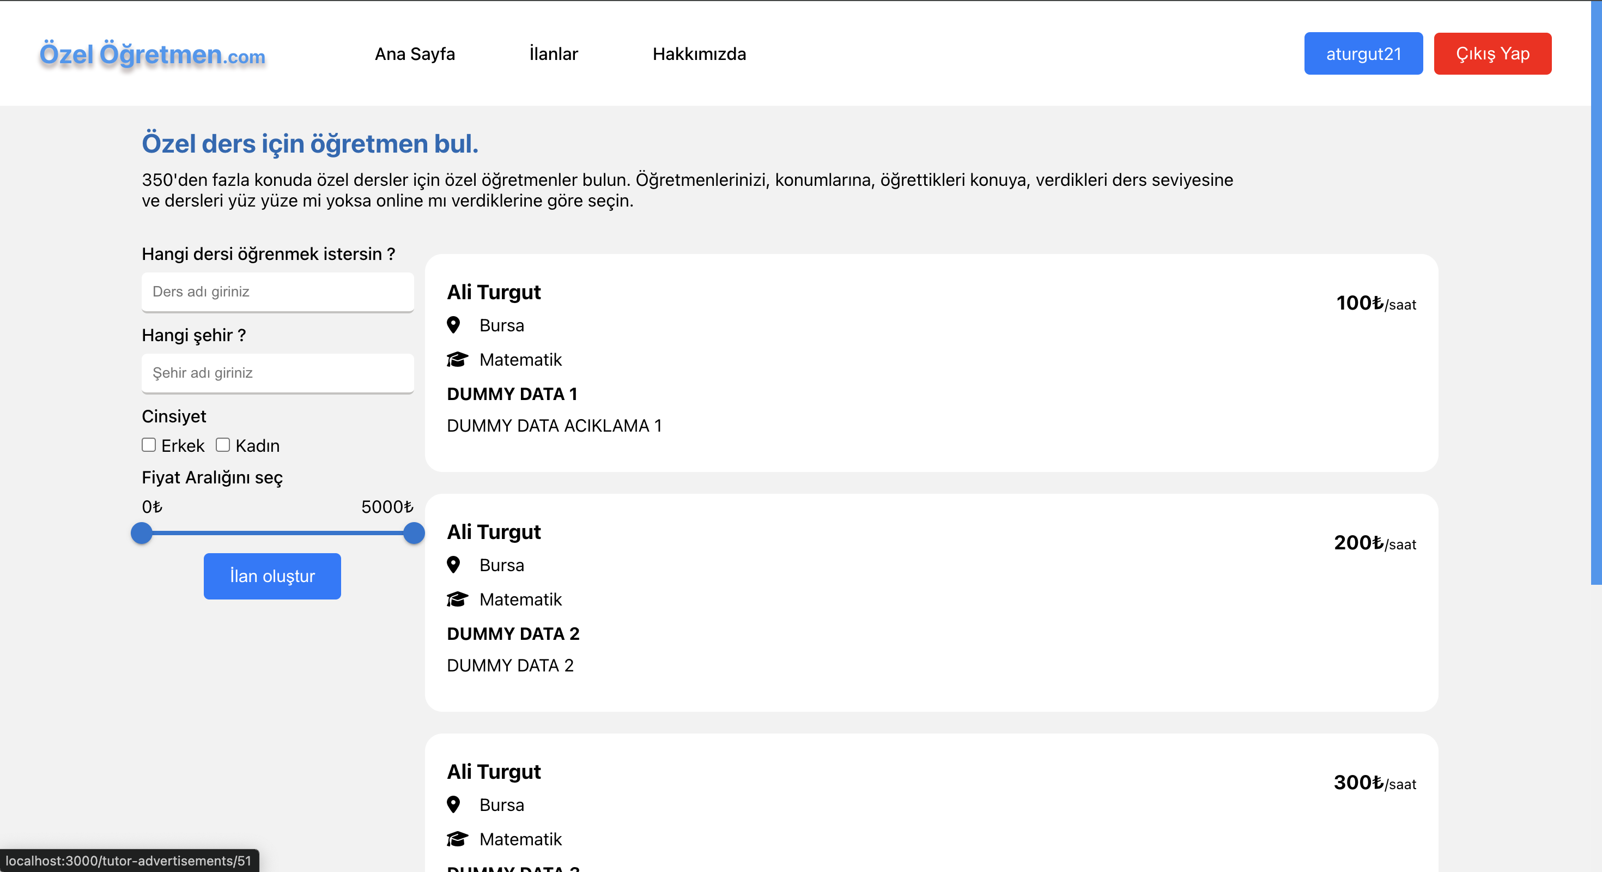1602x872 pixels.
Task: Check the Erkek gender checkbox
Action: point(149,445)
